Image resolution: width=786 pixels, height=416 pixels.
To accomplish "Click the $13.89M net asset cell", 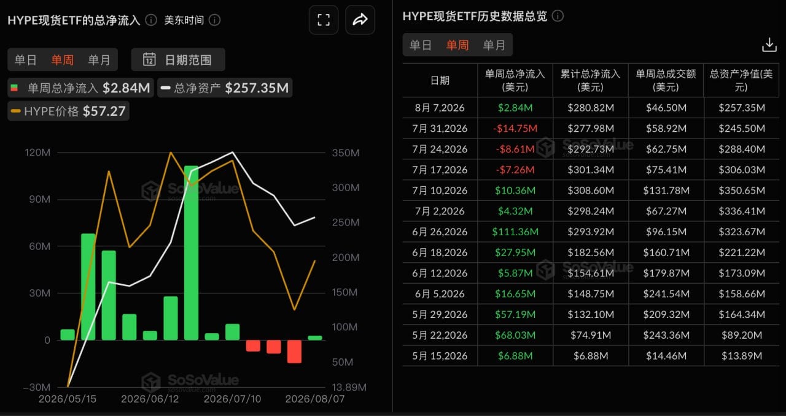I will click(741, 356).
